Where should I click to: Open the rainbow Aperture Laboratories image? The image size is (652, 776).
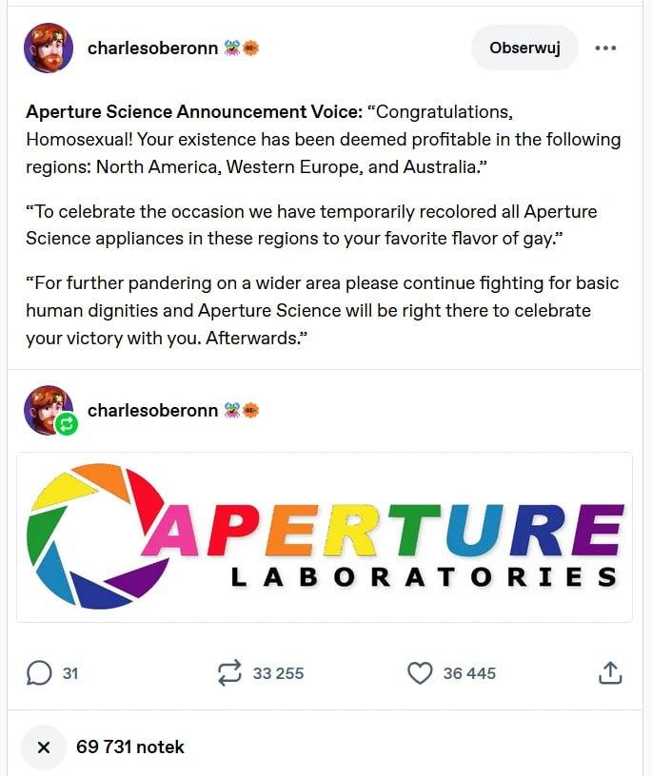click(325, 537)
